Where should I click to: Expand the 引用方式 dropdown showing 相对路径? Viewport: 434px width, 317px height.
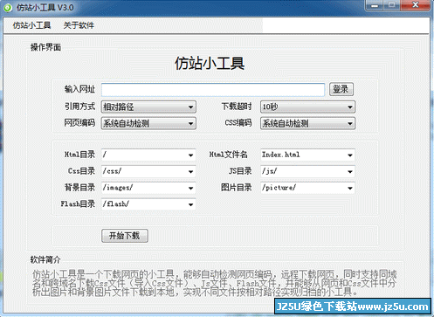coord(148,107)
